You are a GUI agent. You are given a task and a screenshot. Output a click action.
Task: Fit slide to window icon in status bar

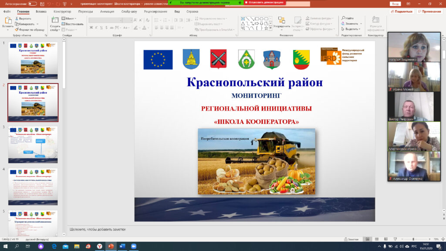[x=443, y=239]
